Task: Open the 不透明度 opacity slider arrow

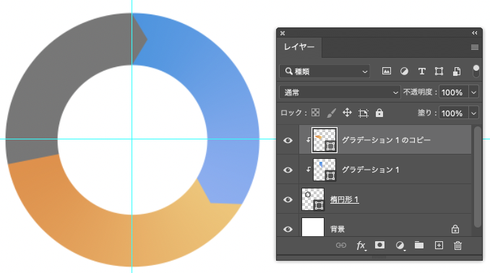Action: tap(474, 92)
